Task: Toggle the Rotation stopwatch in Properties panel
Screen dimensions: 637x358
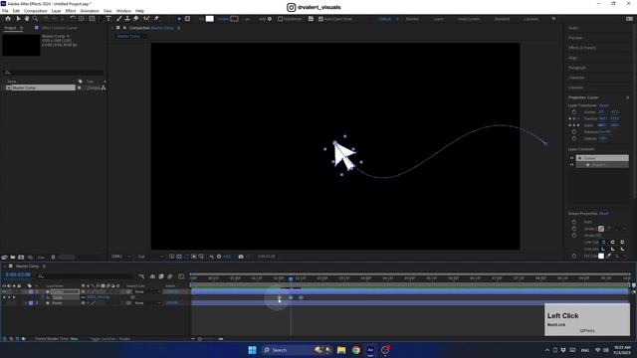Action: tap(574, 132)
